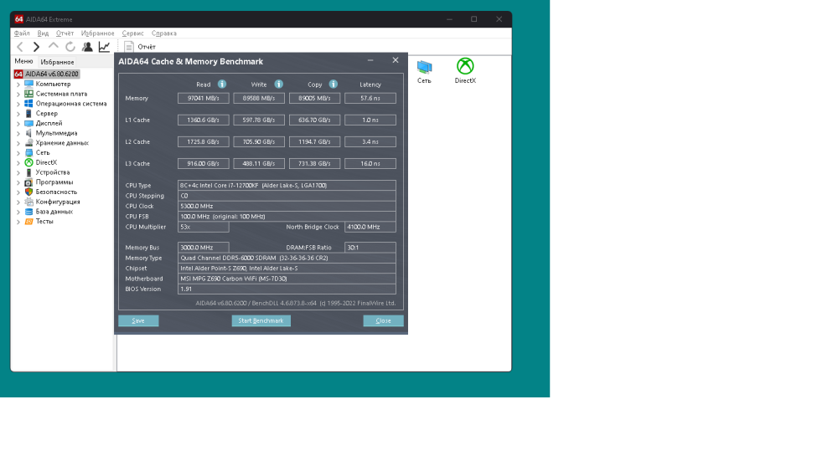Switch to the Меню sidebar tab
The image size is (838, 471).
click(x=23, y=61)
